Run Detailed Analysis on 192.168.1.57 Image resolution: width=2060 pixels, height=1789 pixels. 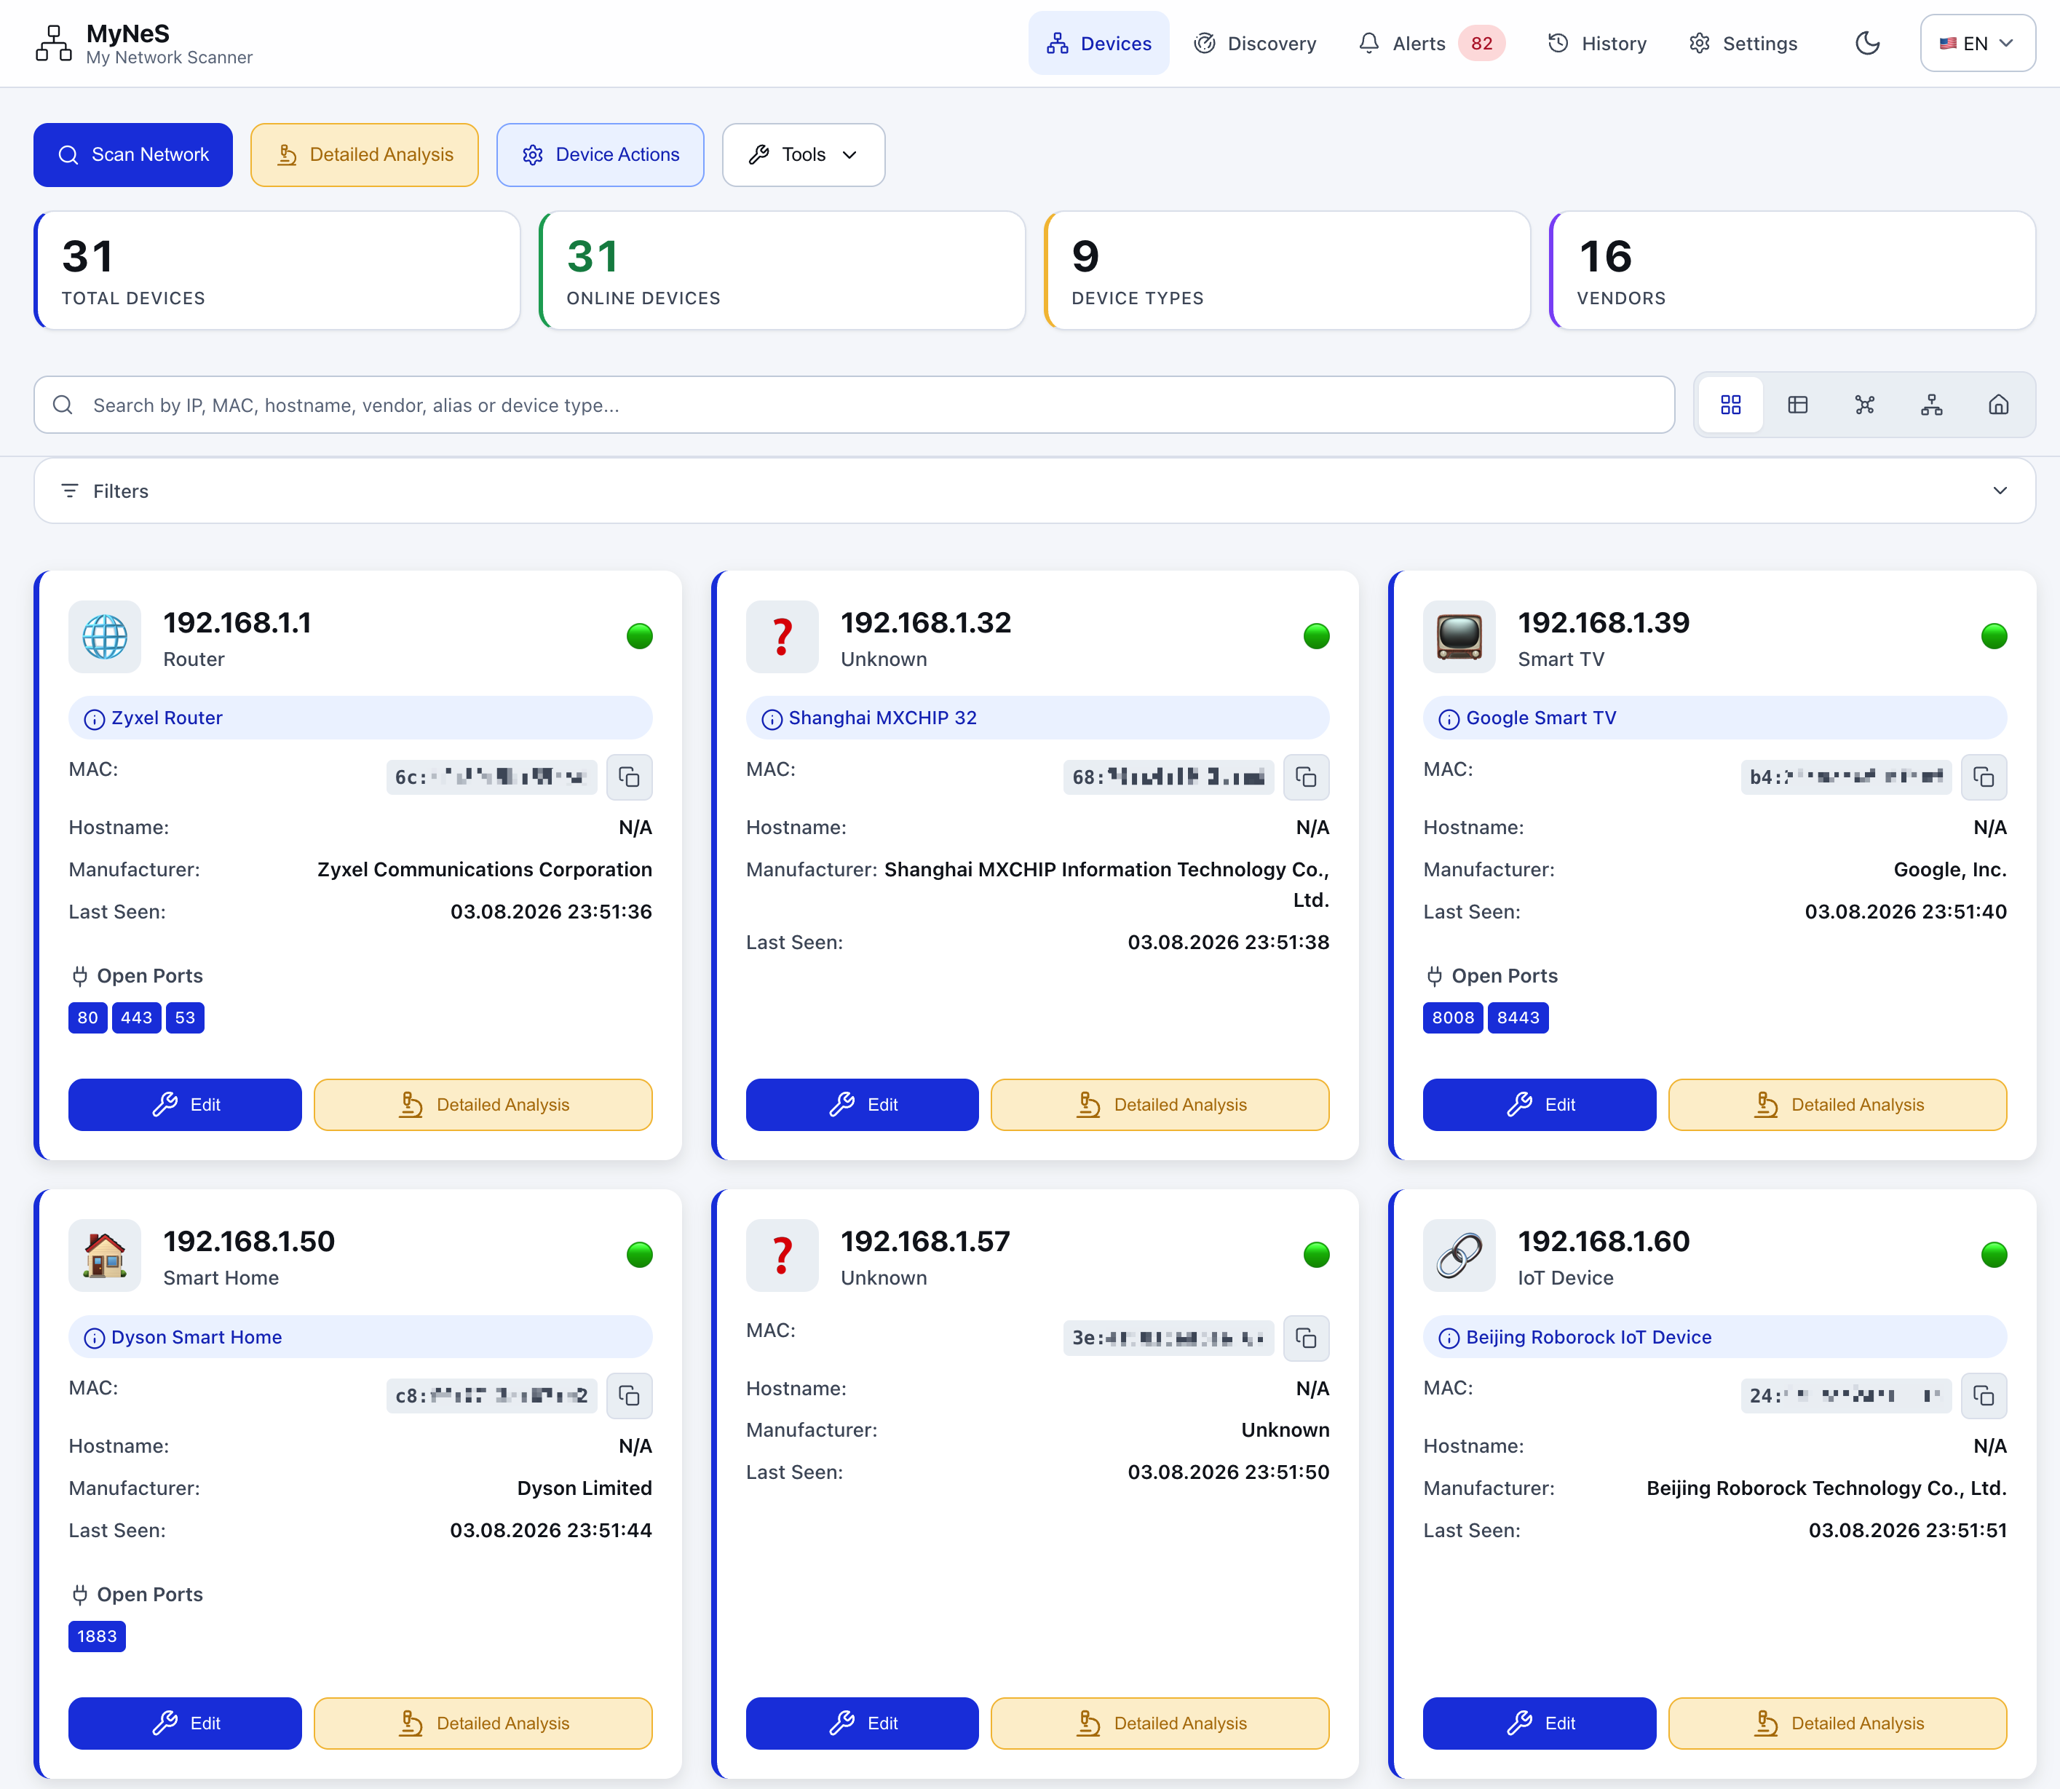click(1160, 1723)
